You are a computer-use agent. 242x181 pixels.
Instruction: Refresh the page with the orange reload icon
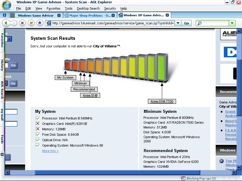(31, 23)
